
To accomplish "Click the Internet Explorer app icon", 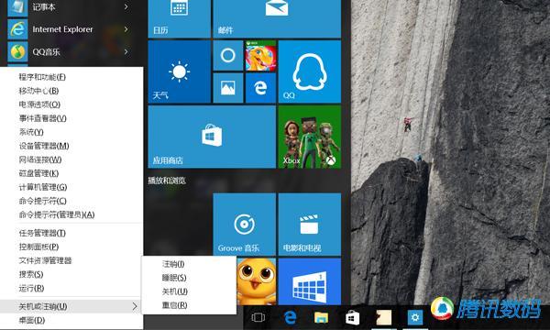I will tap(17, 29).
